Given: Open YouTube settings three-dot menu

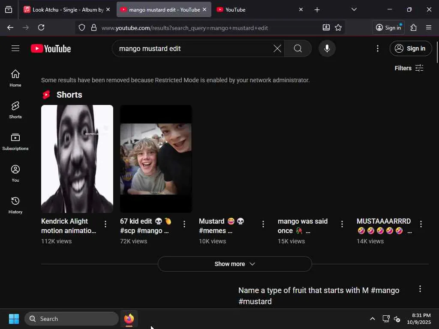Looking at the screenshot, I should [x=377, y=48].
